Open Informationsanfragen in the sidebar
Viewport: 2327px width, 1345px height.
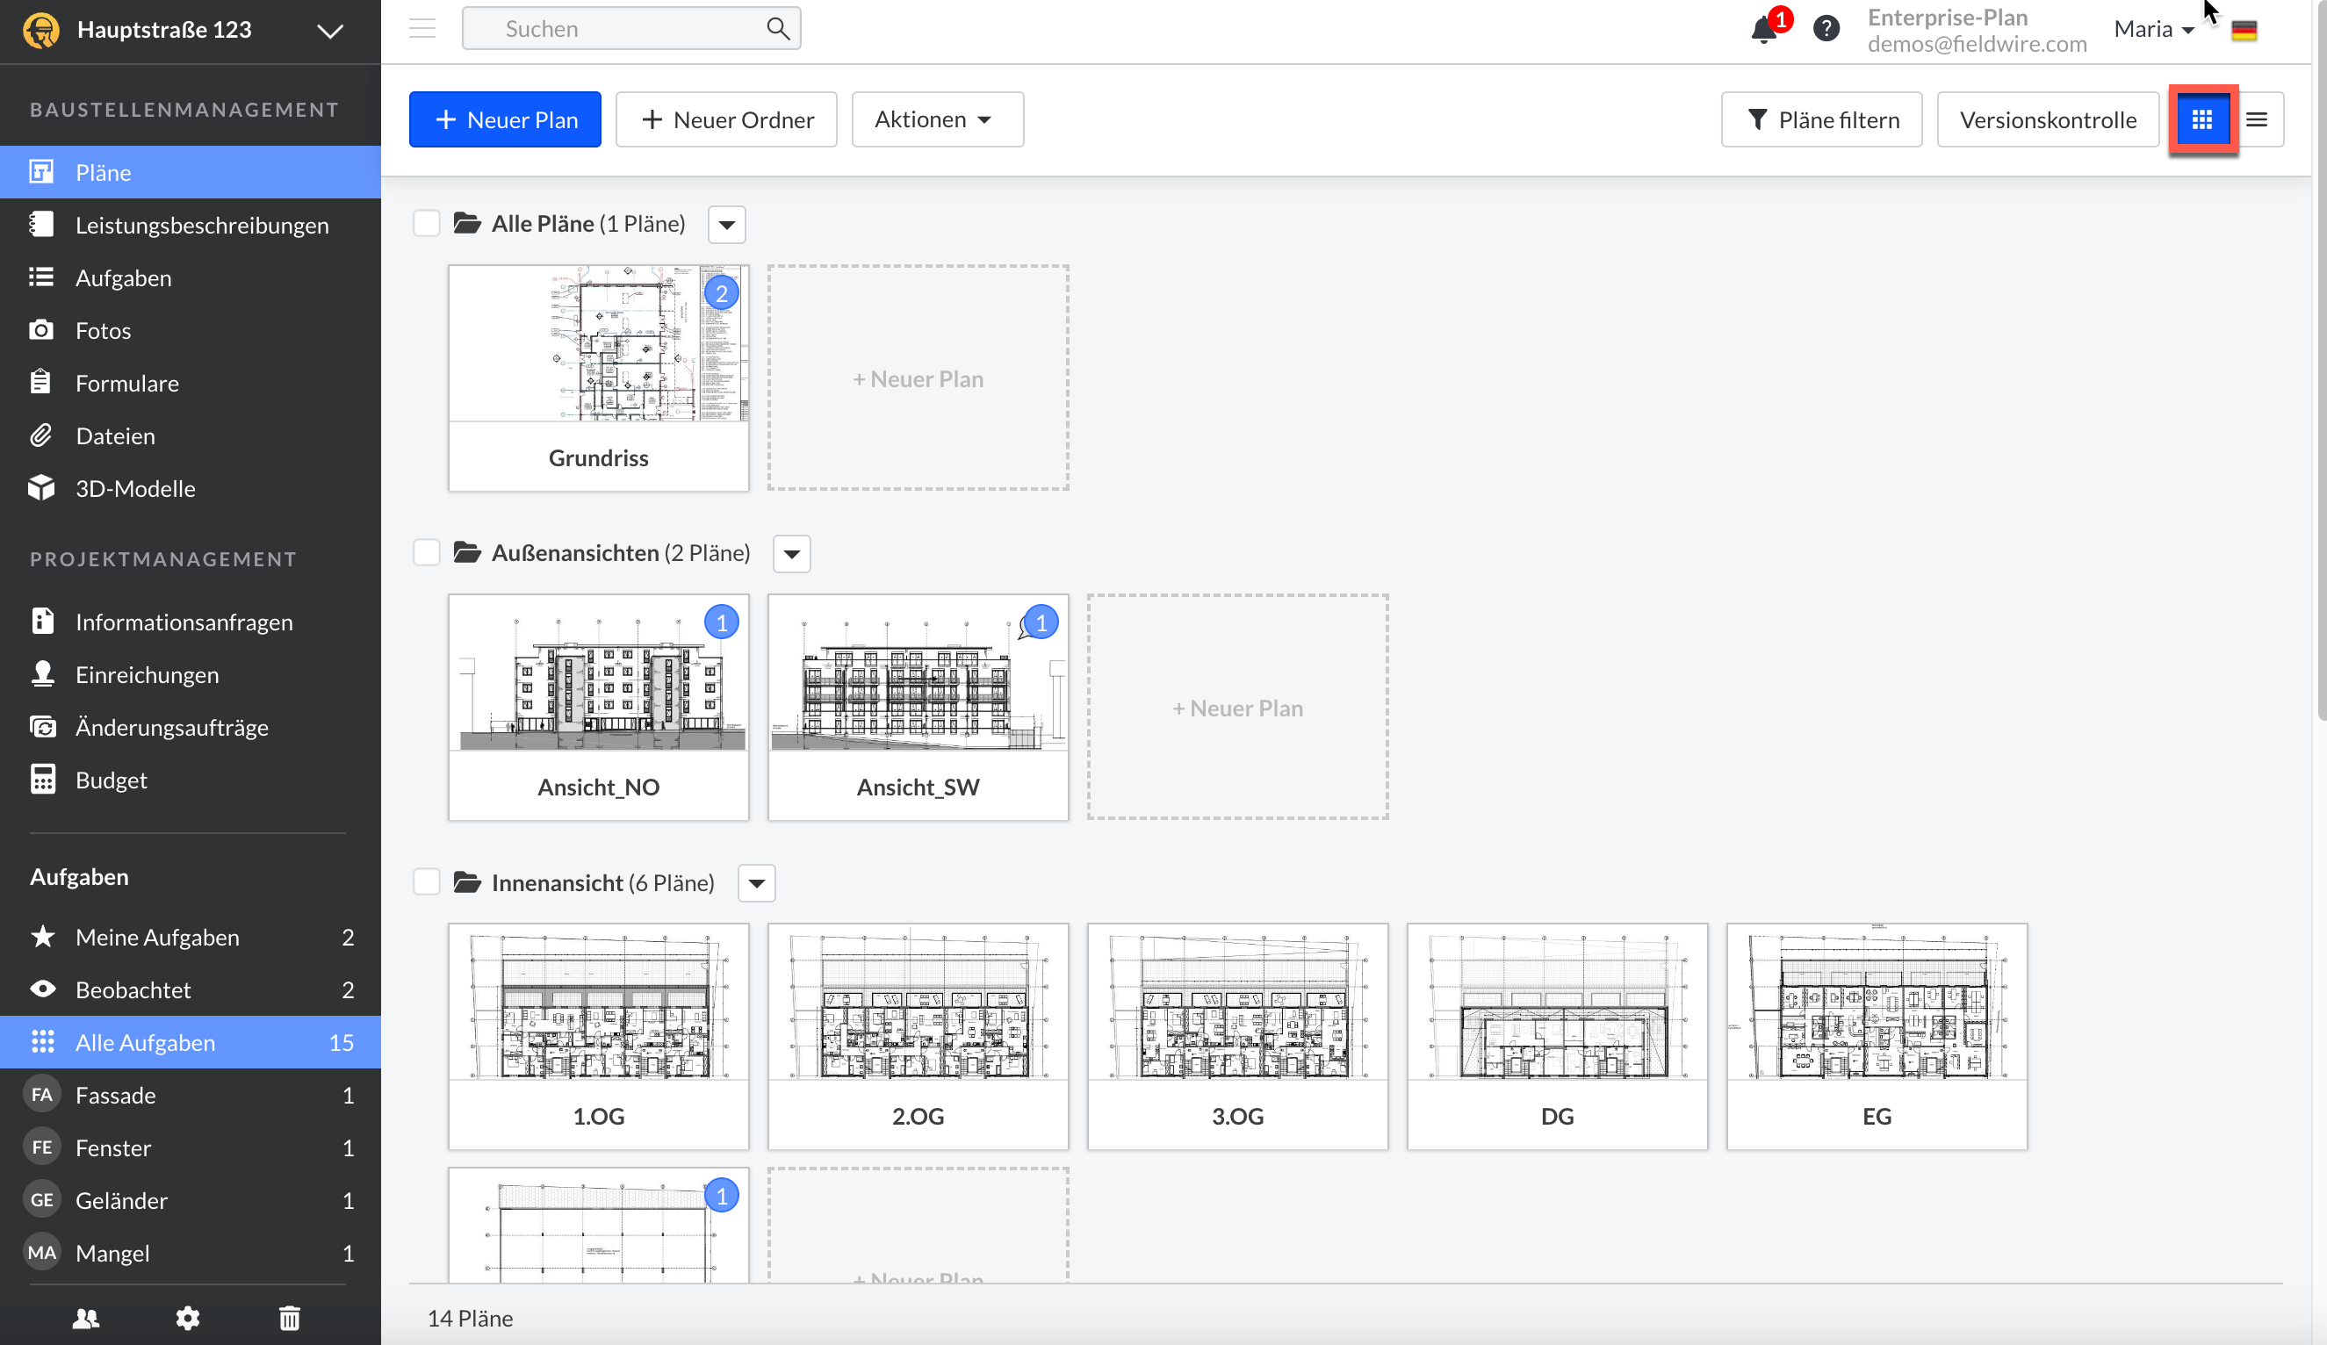[x=191, y=622]
